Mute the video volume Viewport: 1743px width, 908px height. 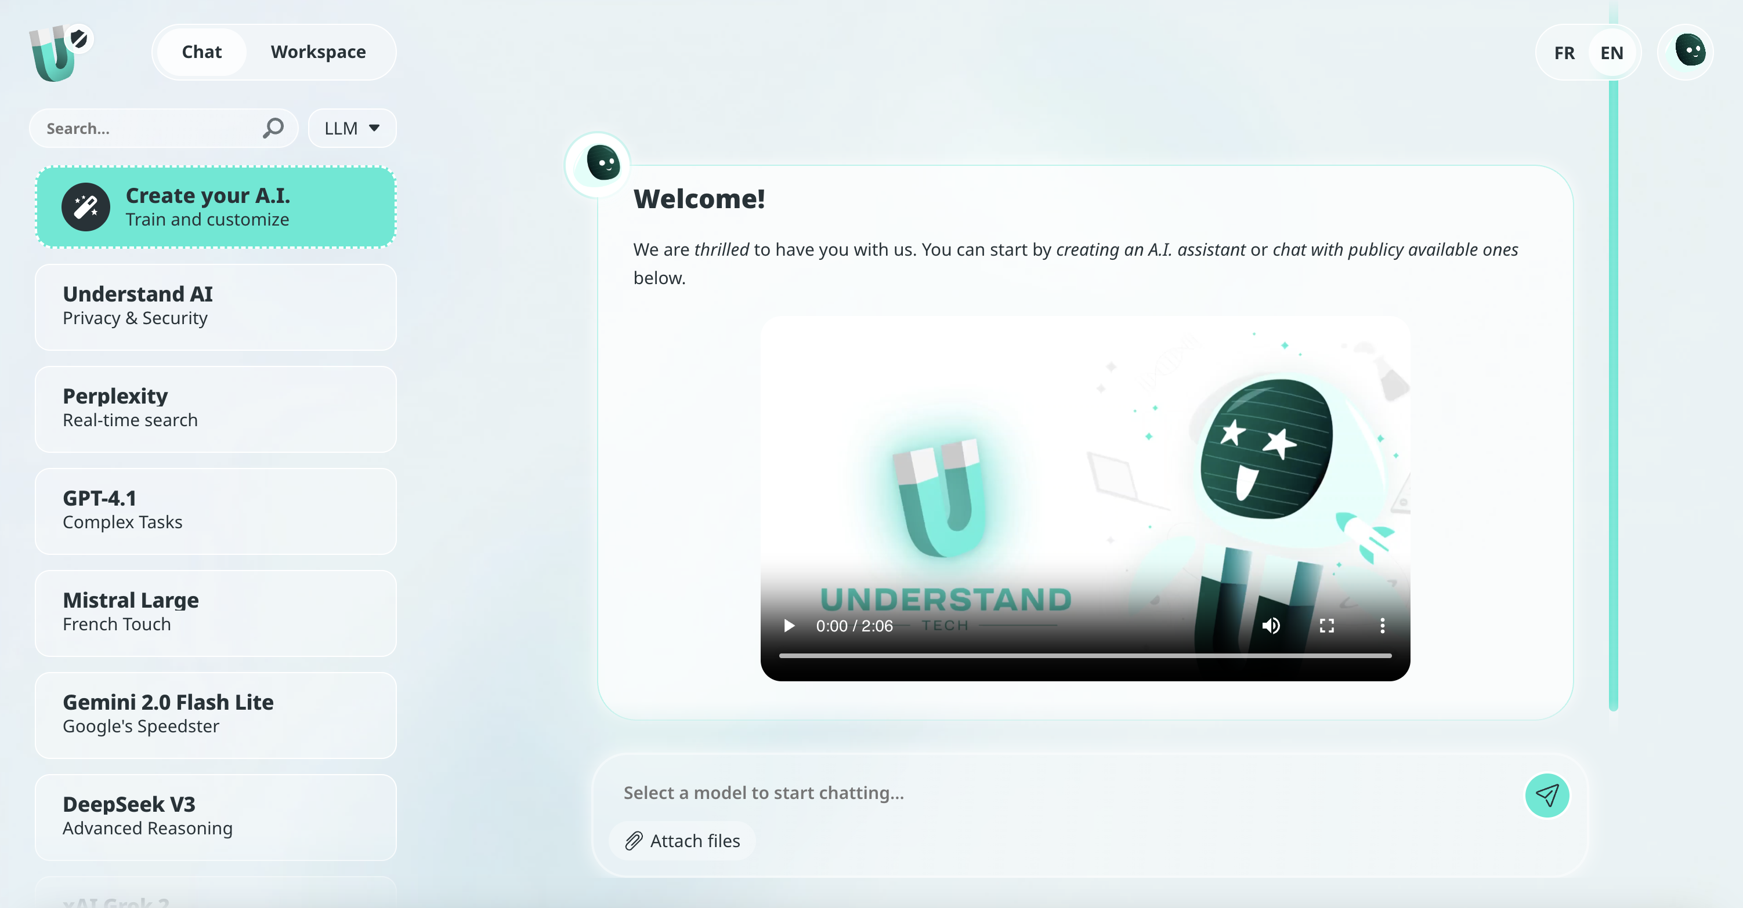pos(1271,626)
